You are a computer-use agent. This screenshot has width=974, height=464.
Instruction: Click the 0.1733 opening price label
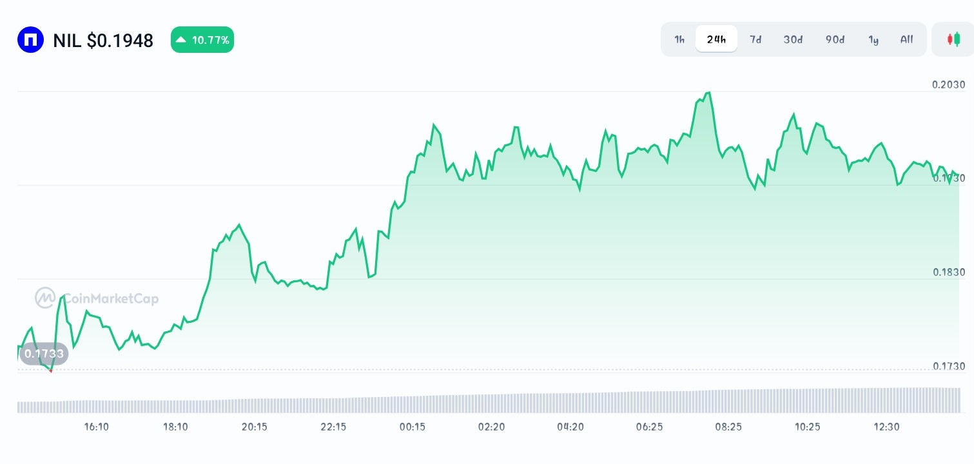click(x=44, y=354)
